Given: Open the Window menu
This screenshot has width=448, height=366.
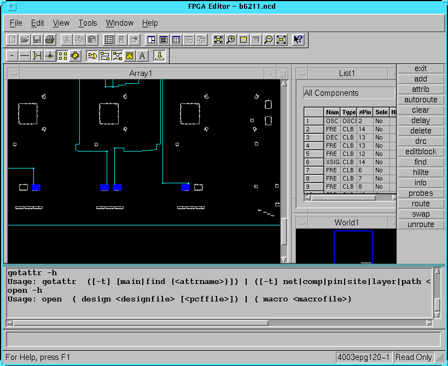Looking at the screenshot, I should click(x=119, y=23).
